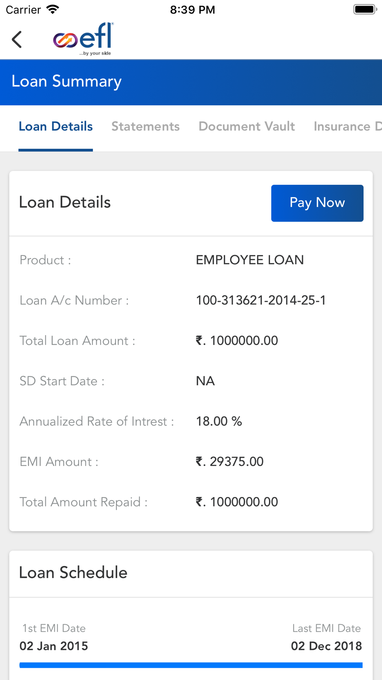Image resolution: width=382 pixels, height=680 pixels.
Task: Tap the EMPLOYEE LOAN product value
Action: click(x=250, y=260)
